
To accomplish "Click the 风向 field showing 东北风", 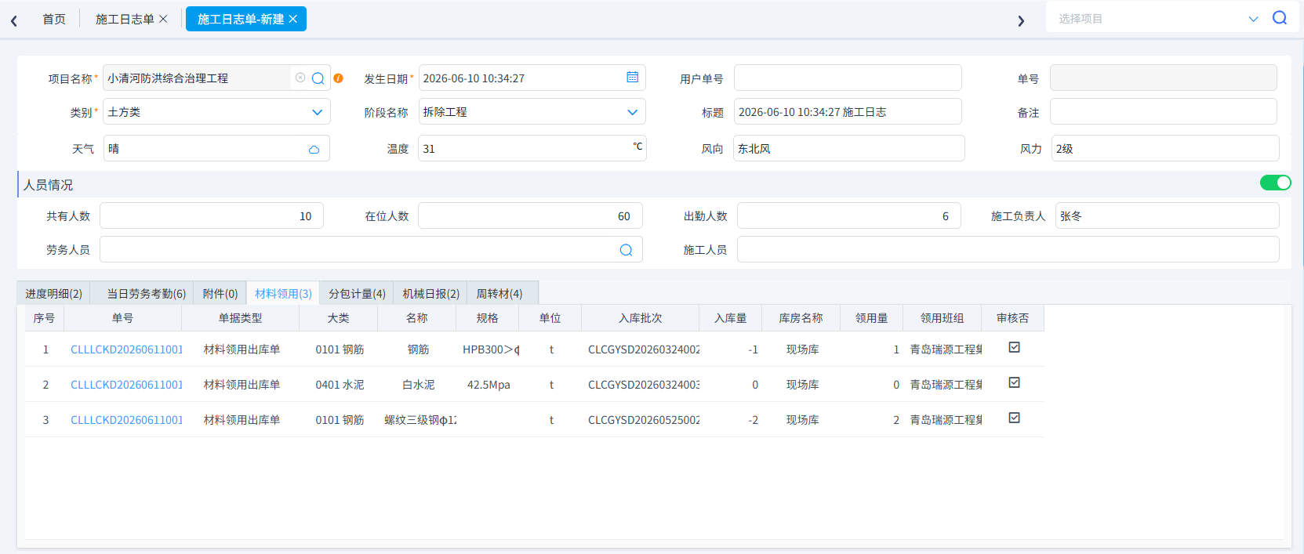I will click(x=849, y=148).
